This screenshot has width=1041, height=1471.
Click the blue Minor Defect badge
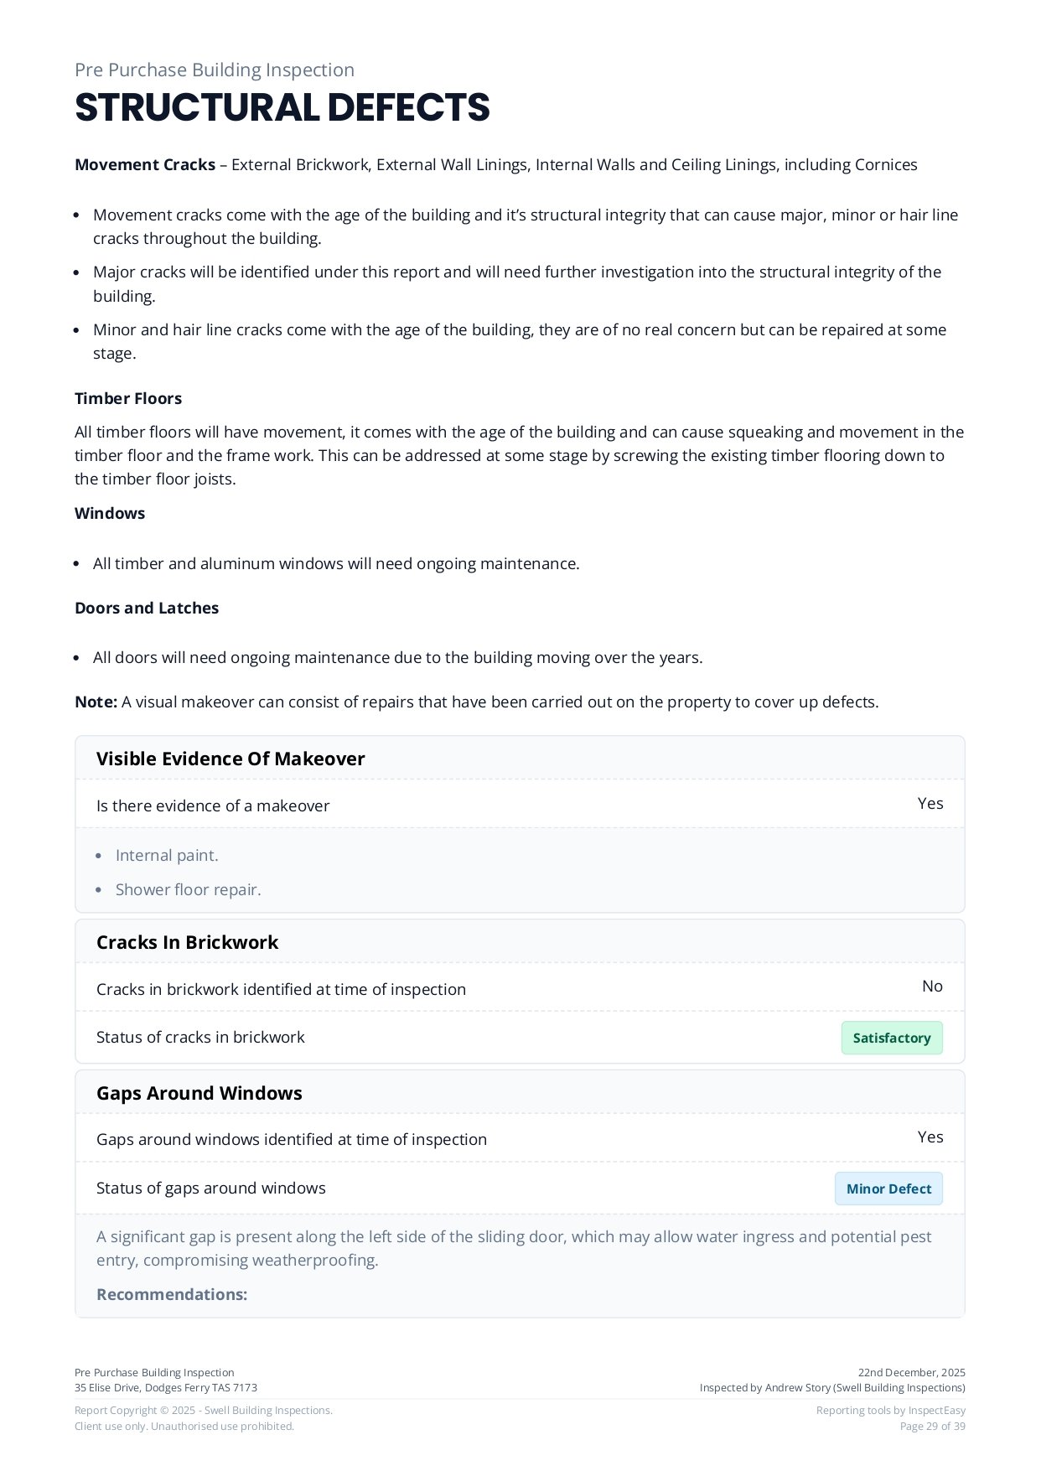tap(888, 1189)
